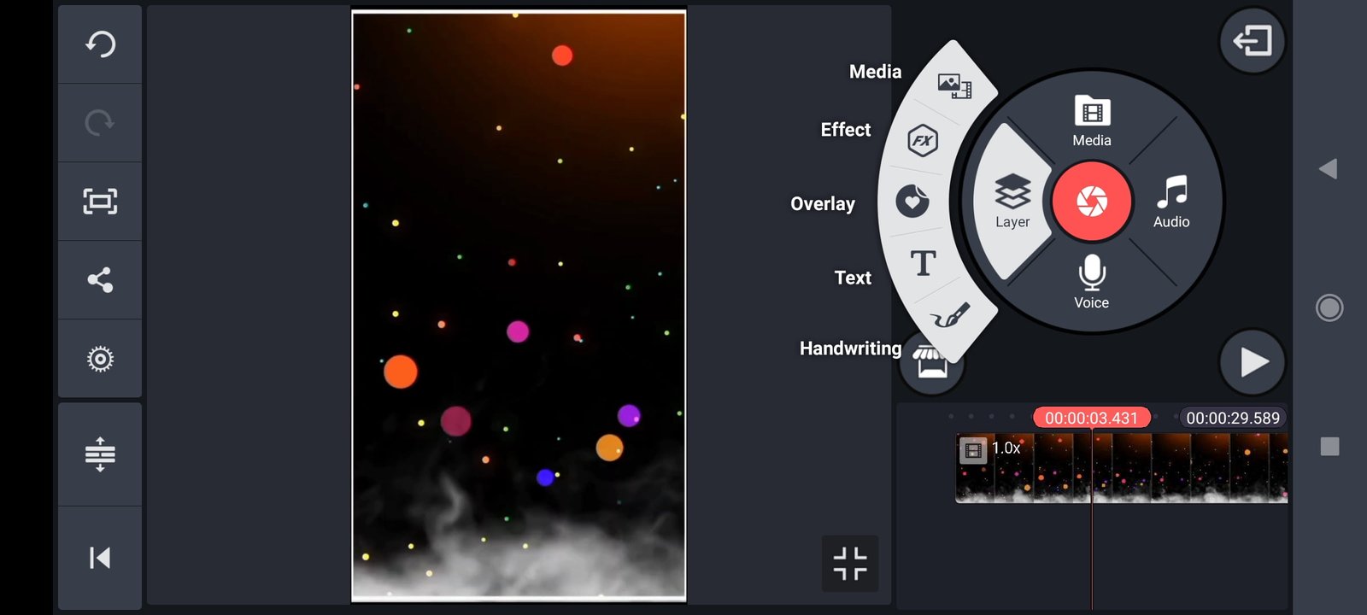Exit the project with the back icon
The width and height of the screenshot is (1367, 615).
tap(1252, 40)
